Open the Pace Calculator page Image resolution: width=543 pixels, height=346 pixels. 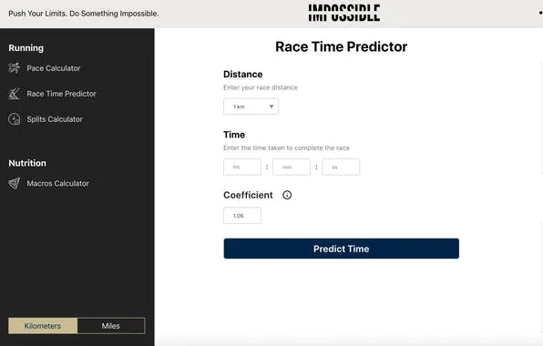coord(54,68)
